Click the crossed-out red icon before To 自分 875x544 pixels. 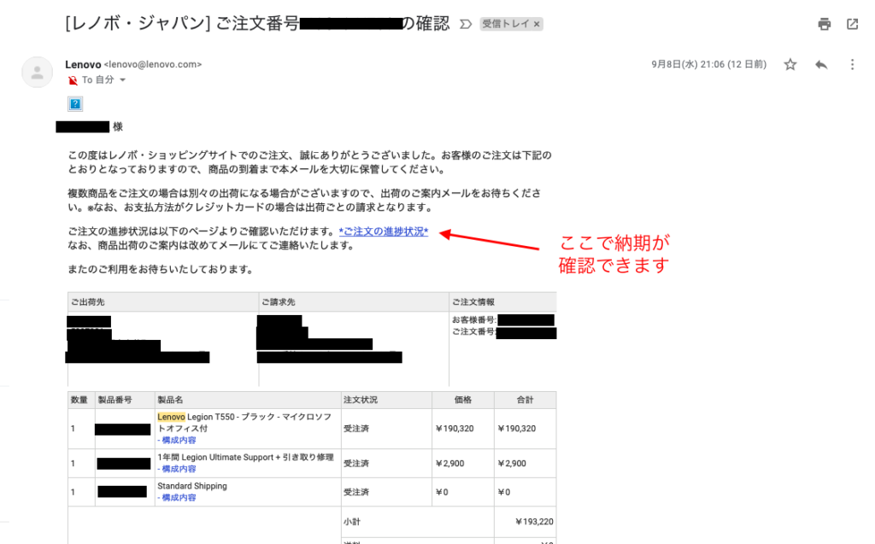73,80
